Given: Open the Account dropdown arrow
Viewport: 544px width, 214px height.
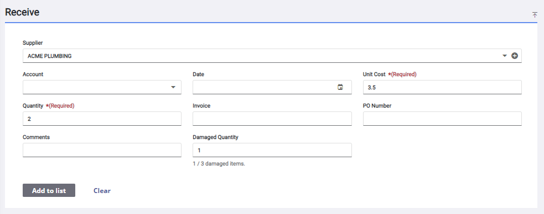Looking at the screenshot, I should pyautogui.click(x=173, y=87).
